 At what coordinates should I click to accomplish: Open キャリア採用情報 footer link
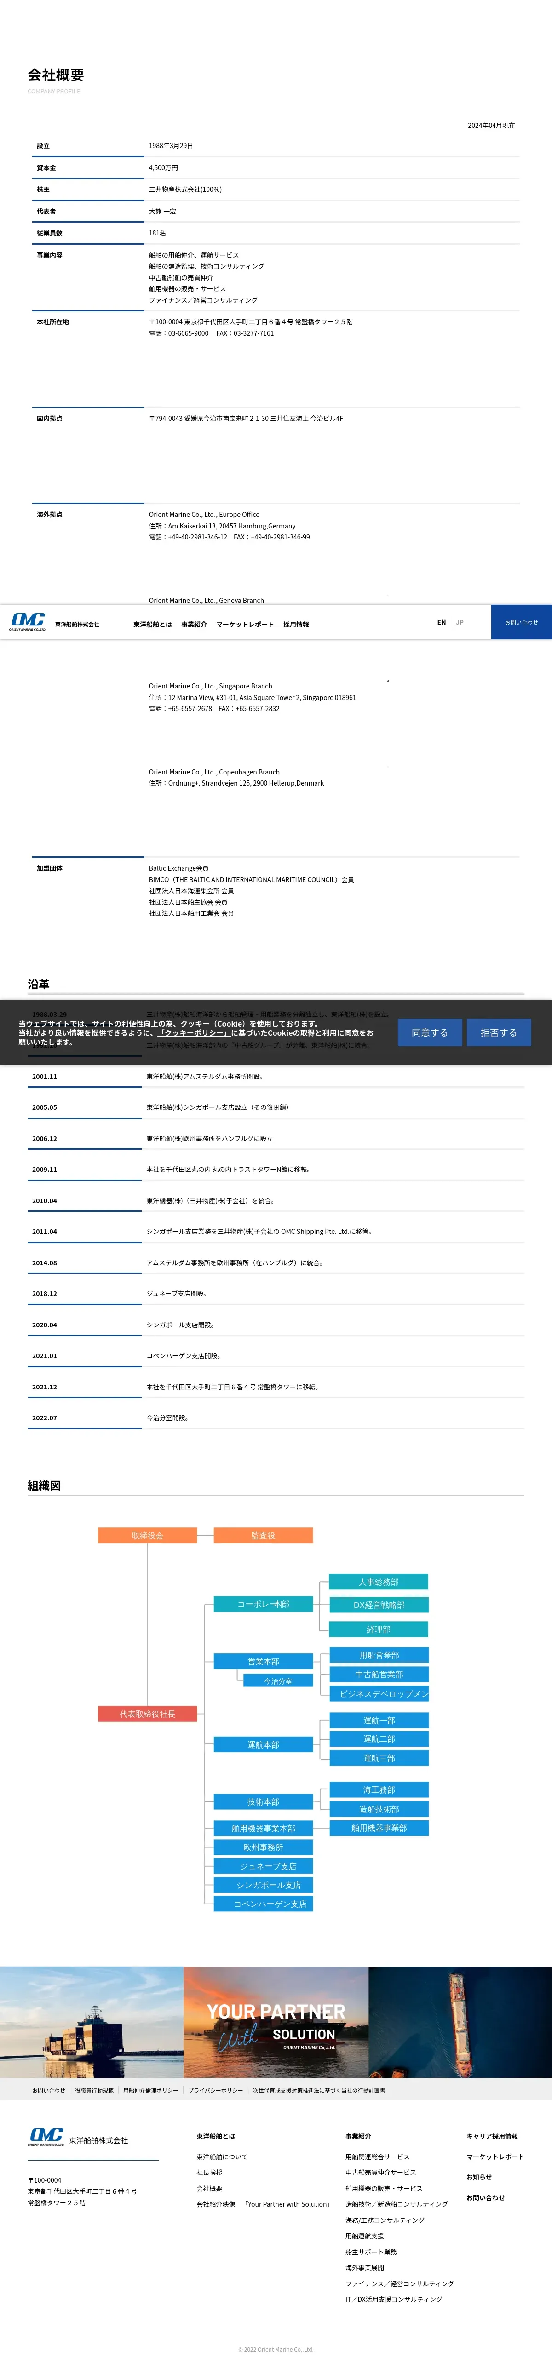tap(492, 2135)
